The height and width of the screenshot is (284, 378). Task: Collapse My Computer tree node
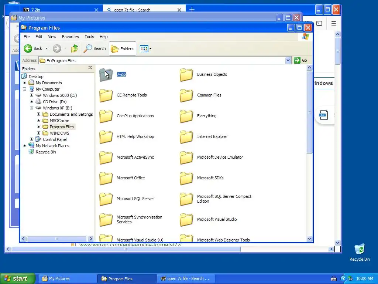25,89
